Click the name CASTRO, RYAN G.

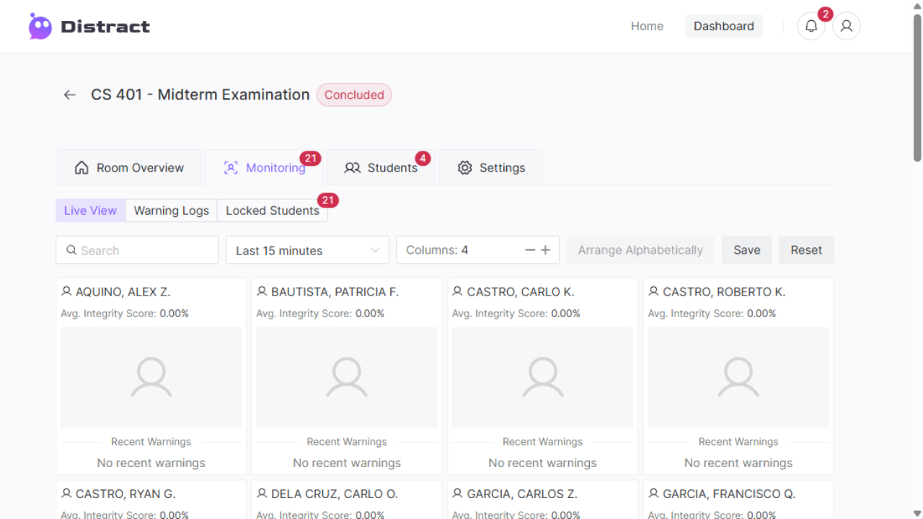125,494
